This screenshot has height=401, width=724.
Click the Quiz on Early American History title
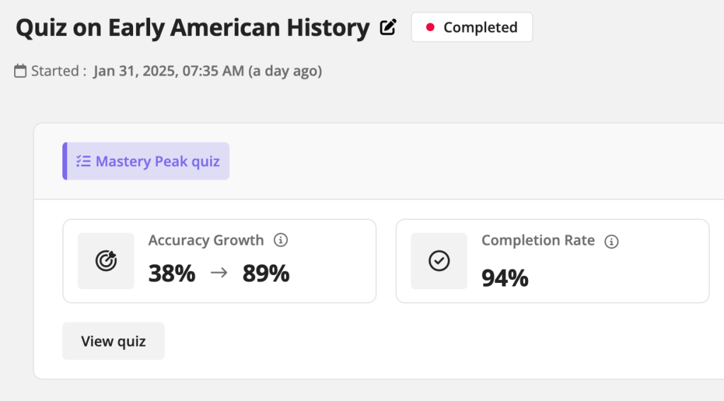coord(193,28)
